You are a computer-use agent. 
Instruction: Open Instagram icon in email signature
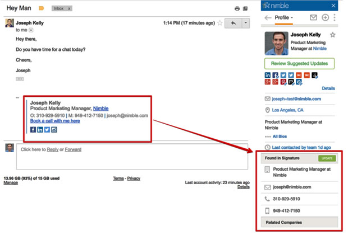(x=54, y=130)
